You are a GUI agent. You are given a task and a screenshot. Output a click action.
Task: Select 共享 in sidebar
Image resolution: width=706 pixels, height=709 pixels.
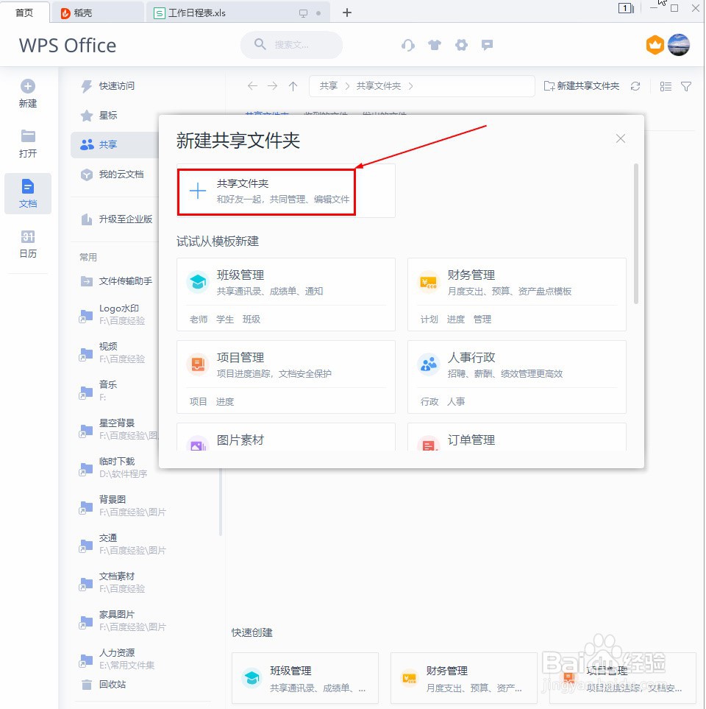click(115, 145)
